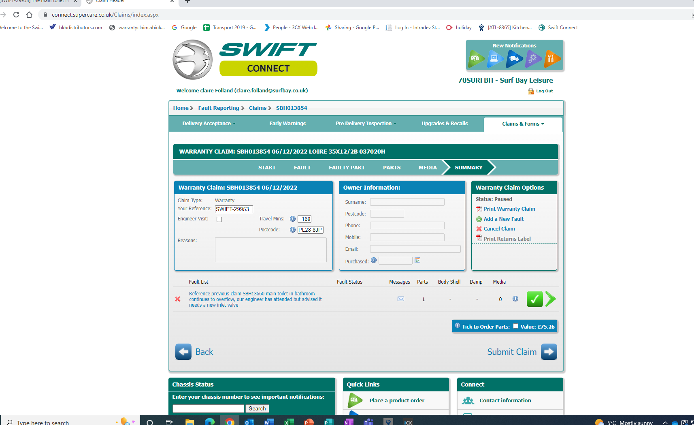Viewport: 694px width, 425px height.
Task: Click the owner Email field
Action: (415, 249)
